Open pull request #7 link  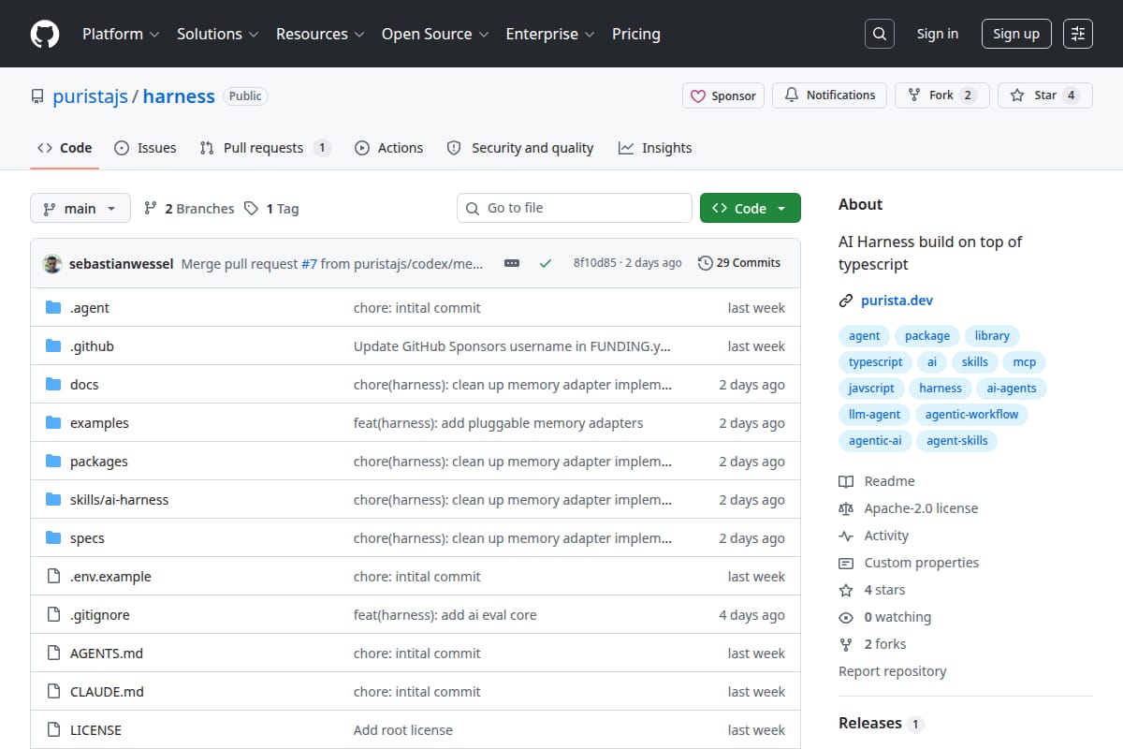pos(309,263)
